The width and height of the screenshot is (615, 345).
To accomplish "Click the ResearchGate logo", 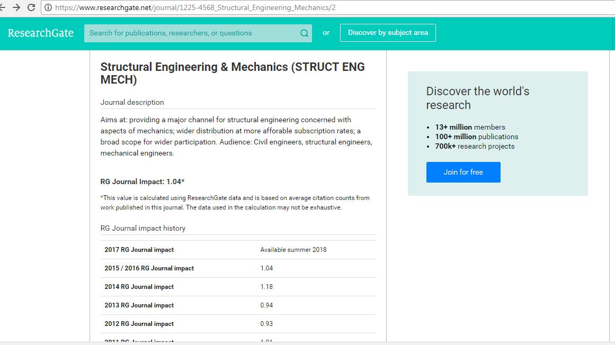I will pyautogui.click(x=41, y=33).
